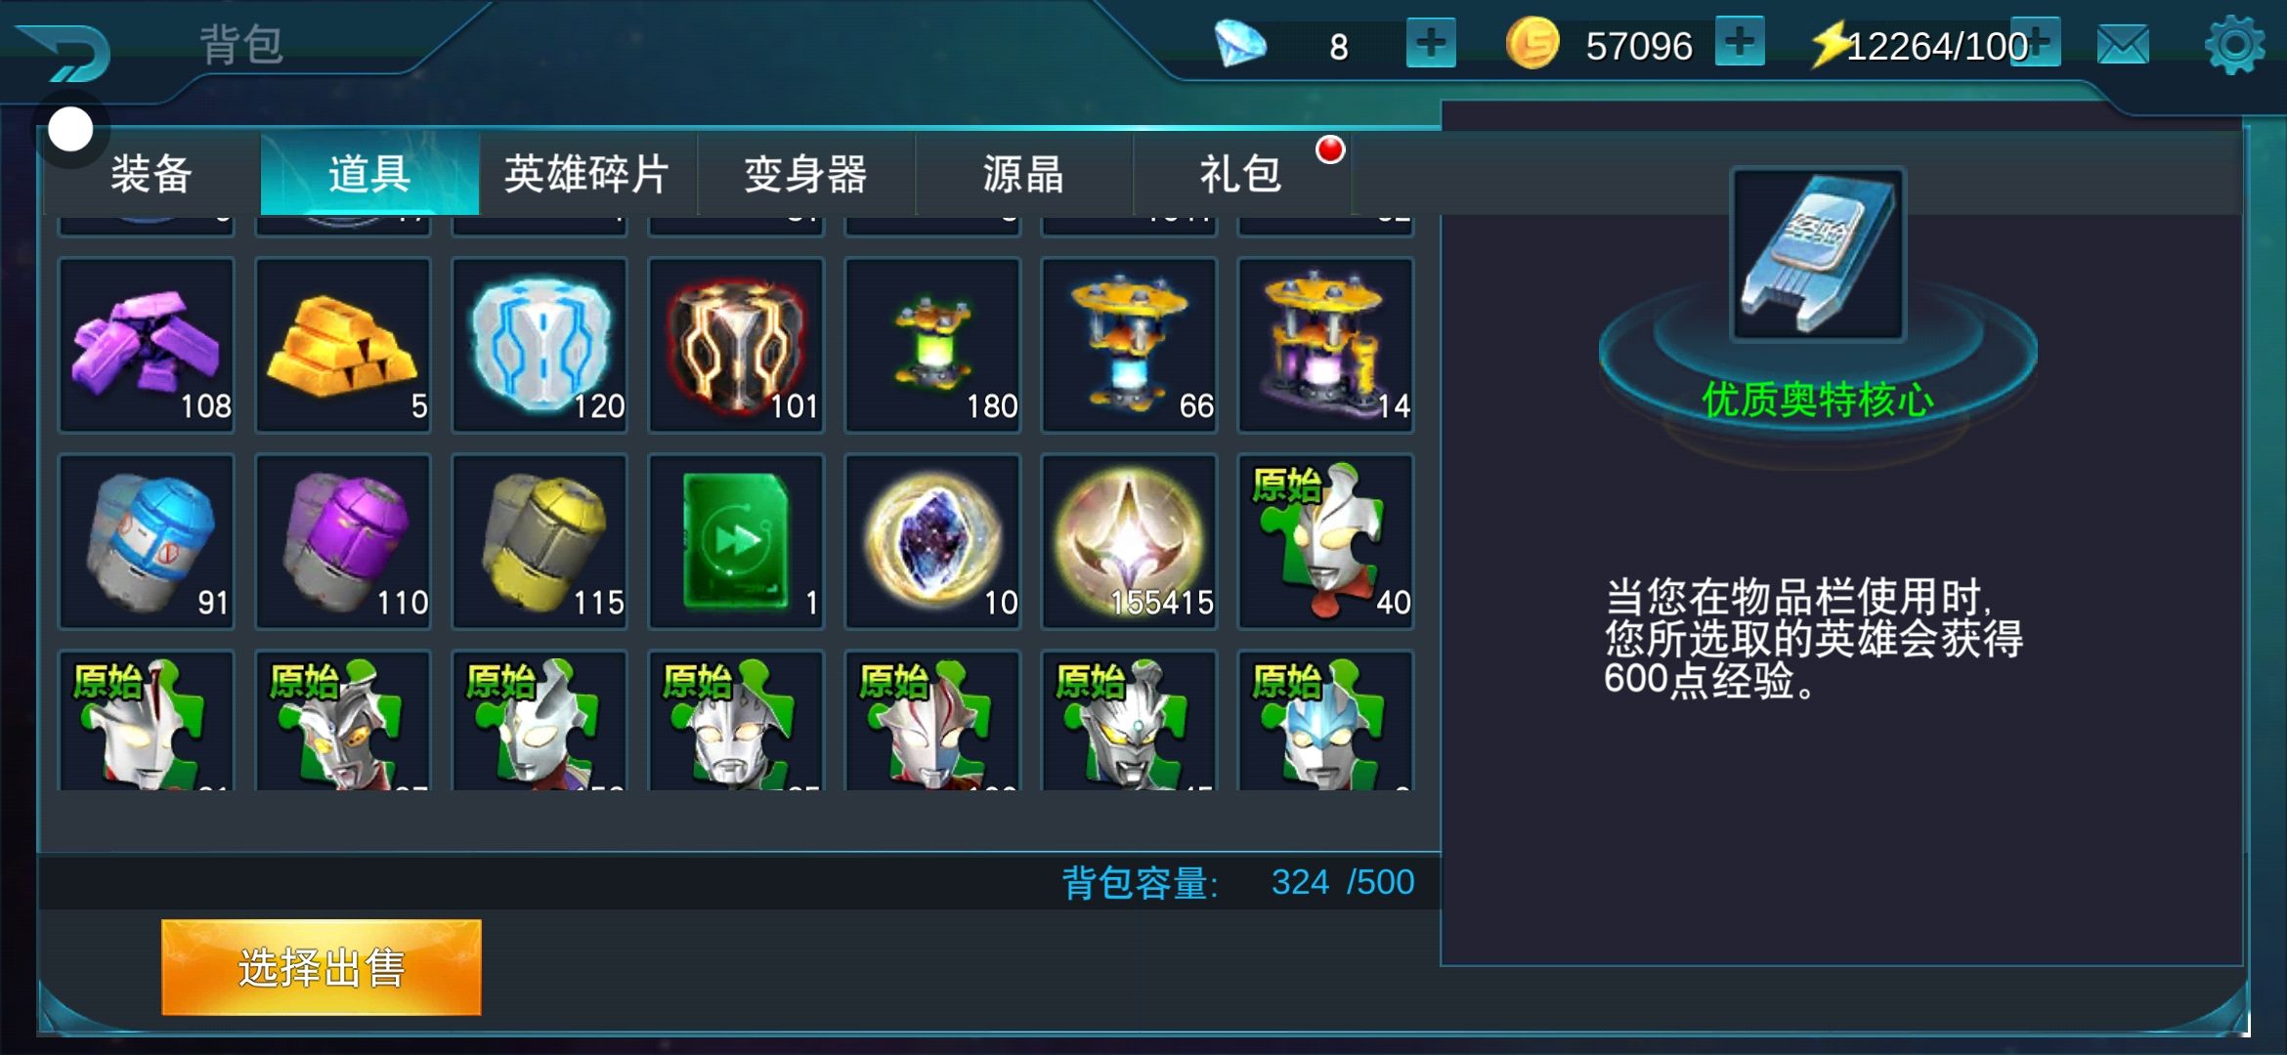Add gold coins with plus button

point(1740,42)
